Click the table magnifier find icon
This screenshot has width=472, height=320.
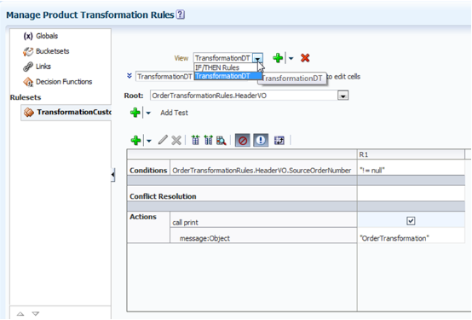(221, 140)
